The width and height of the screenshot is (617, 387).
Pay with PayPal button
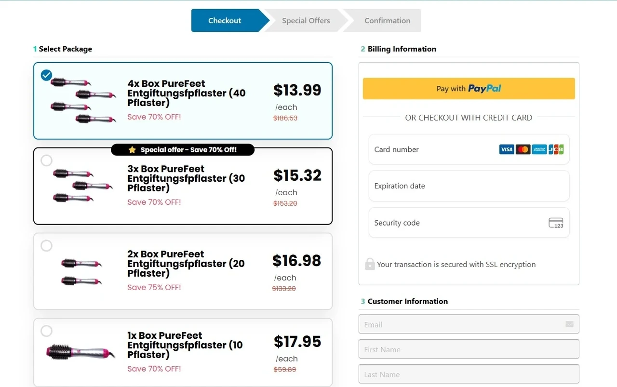pos(469,89)
